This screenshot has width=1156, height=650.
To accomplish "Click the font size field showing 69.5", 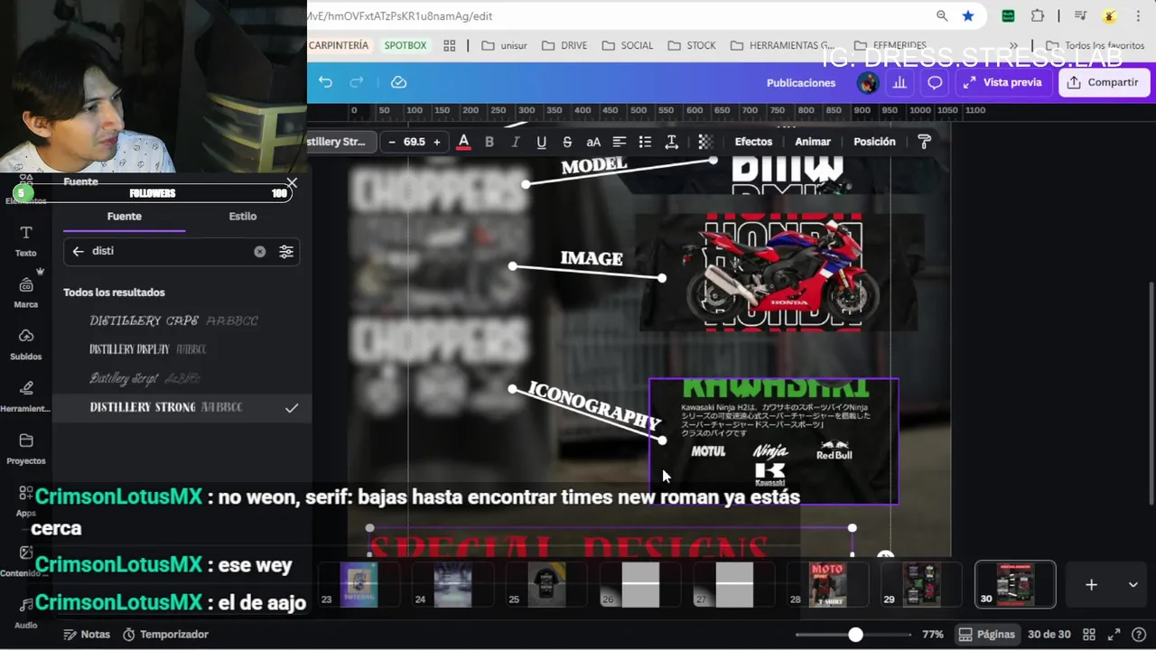I will point(414,142).
